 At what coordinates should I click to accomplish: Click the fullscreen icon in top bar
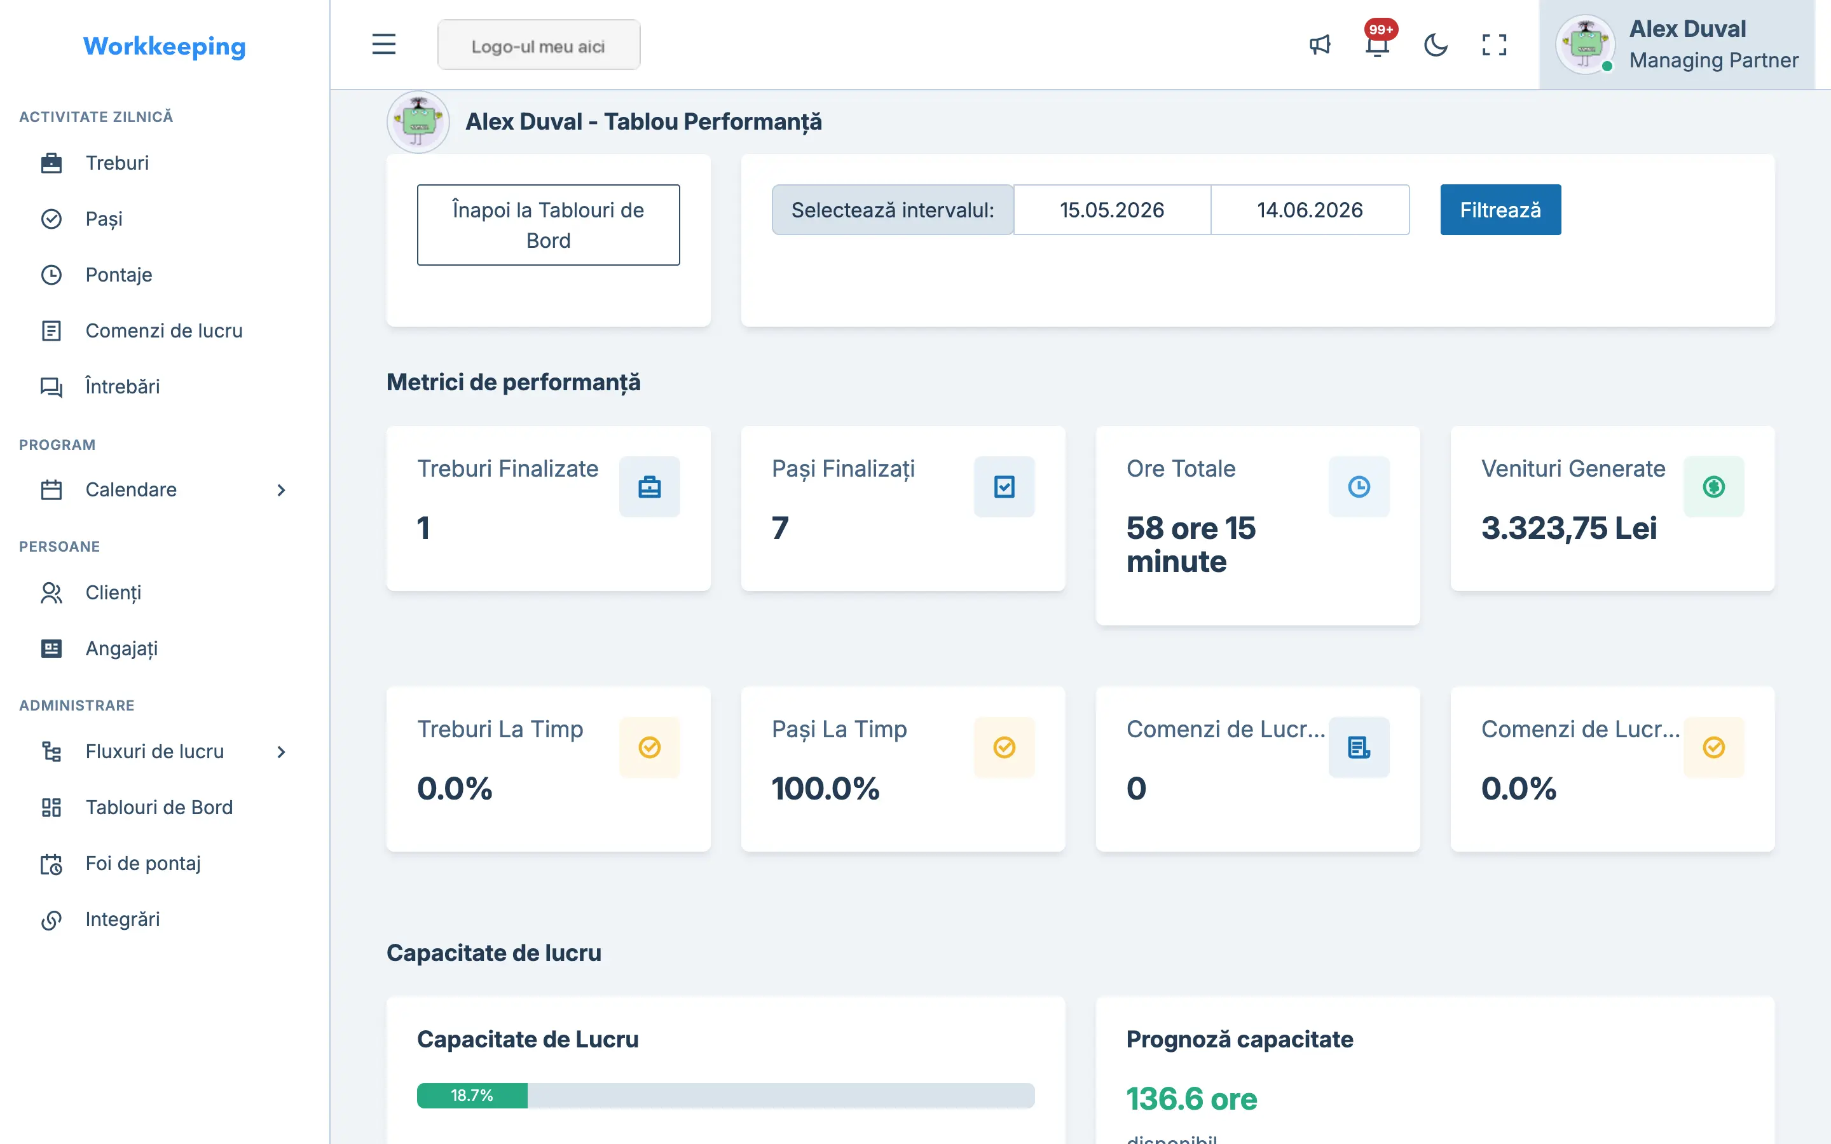coord(1494,44)
